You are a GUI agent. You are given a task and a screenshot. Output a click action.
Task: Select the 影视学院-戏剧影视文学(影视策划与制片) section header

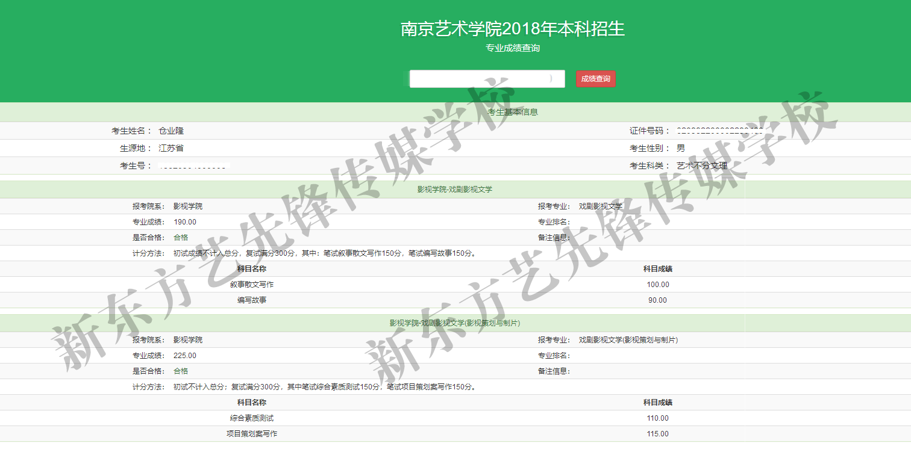click(x=456, y=323)
